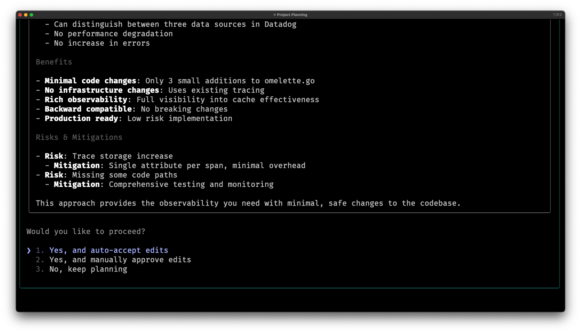This screenshot has width=581, height=333.
Task: Maximize window with green button
Action: point(32,15)
